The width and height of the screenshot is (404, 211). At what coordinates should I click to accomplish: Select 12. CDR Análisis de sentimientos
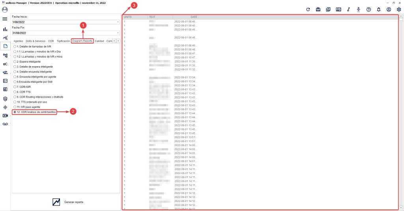coord(35,112)
